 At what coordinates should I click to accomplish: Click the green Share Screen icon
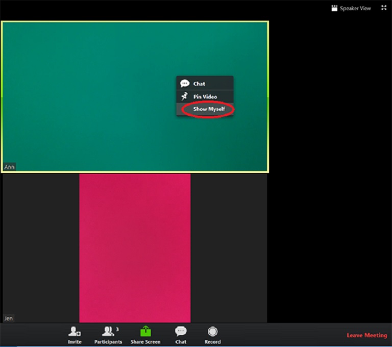pyautogui.click(x=145, y=332)
